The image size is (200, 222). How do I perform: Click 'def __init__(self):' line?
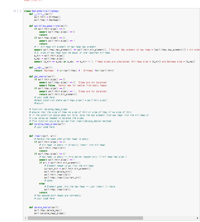click(x=41, y=14)
